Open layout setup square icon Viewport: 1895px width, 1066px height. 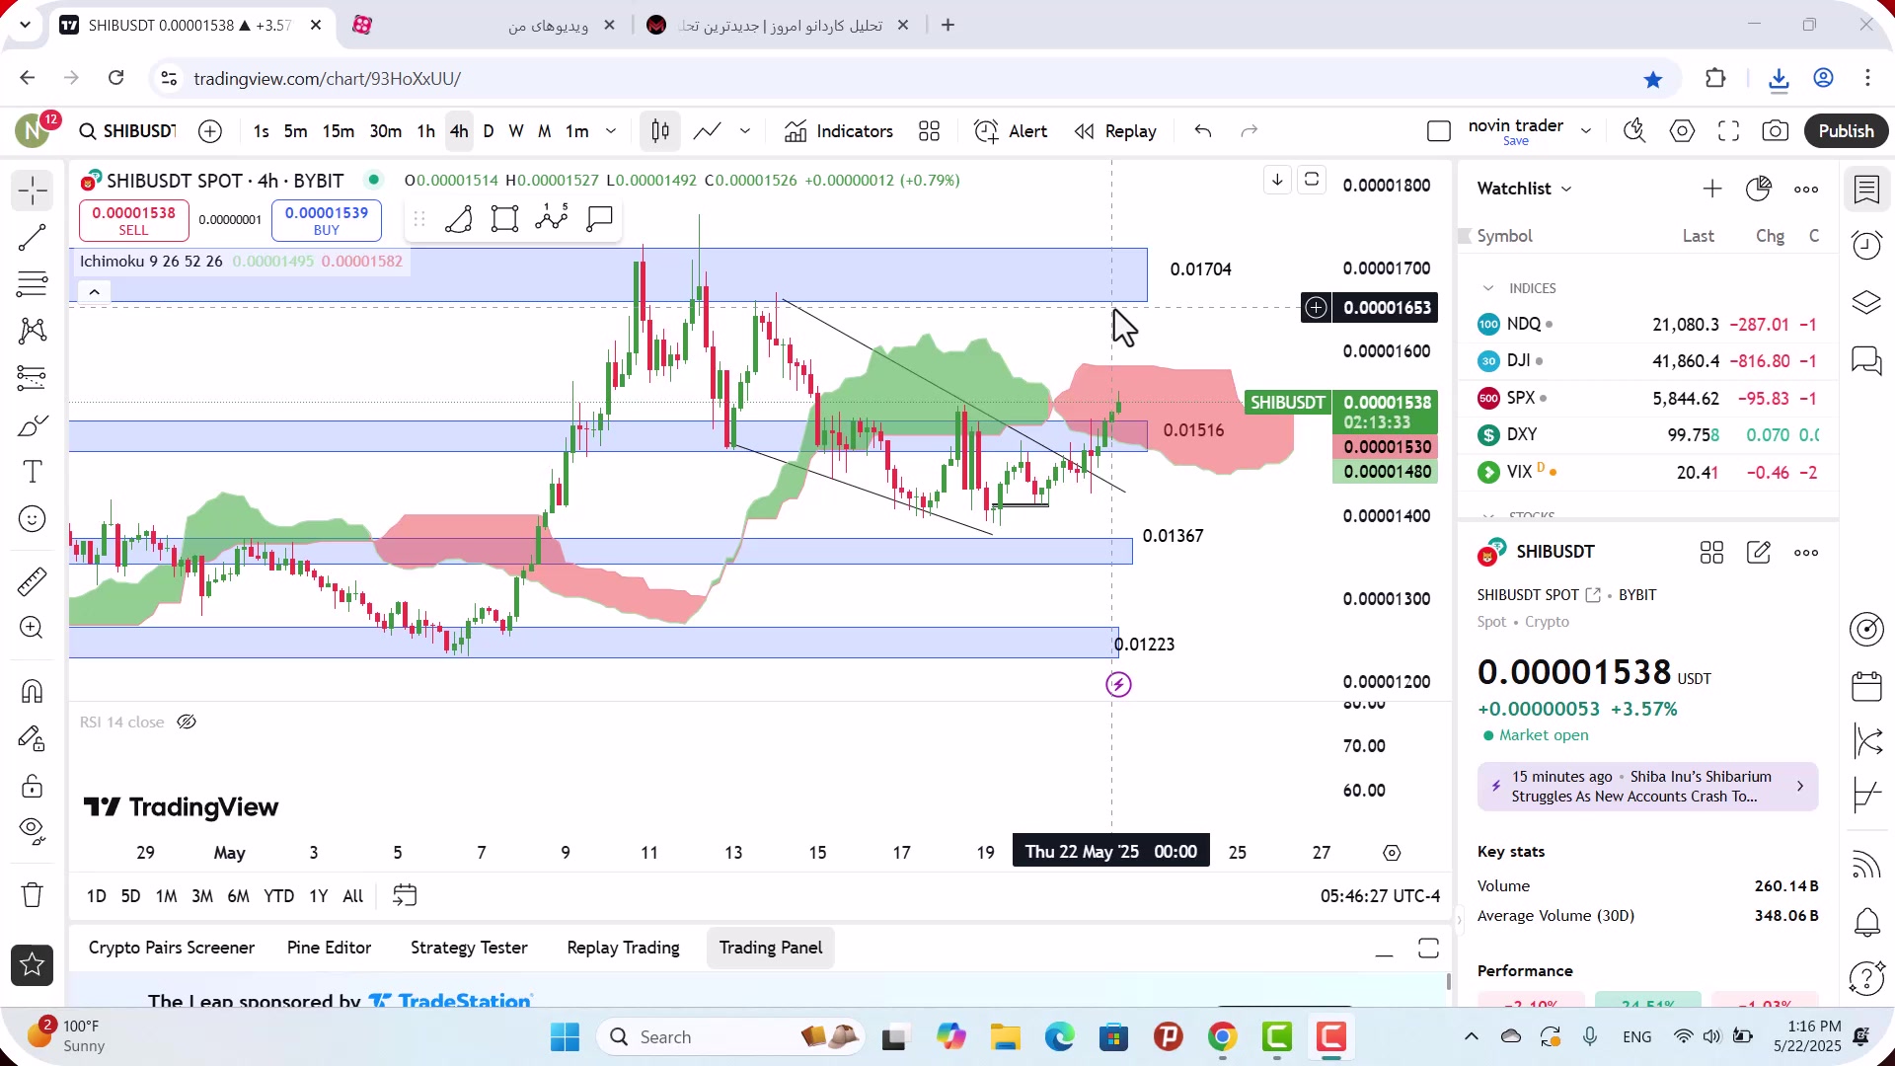1439,131
